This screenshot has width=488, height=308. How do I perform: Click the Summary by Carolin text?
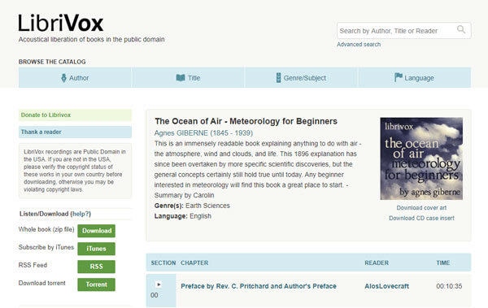[x=185, y=195]
